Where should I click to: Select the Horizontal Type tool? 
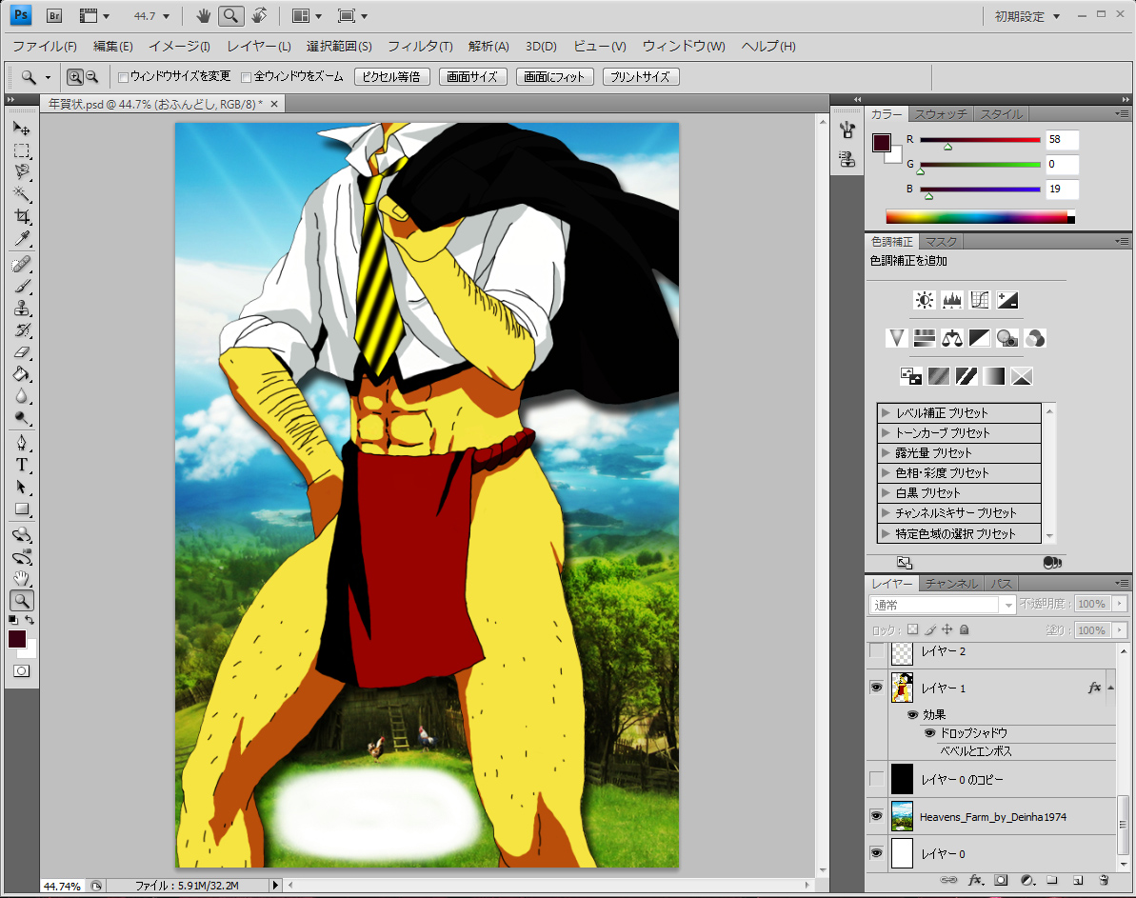point(22,465)
